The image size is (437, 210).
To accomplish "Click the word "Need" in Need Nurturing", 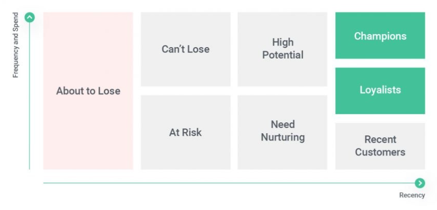I will (283, 124).
